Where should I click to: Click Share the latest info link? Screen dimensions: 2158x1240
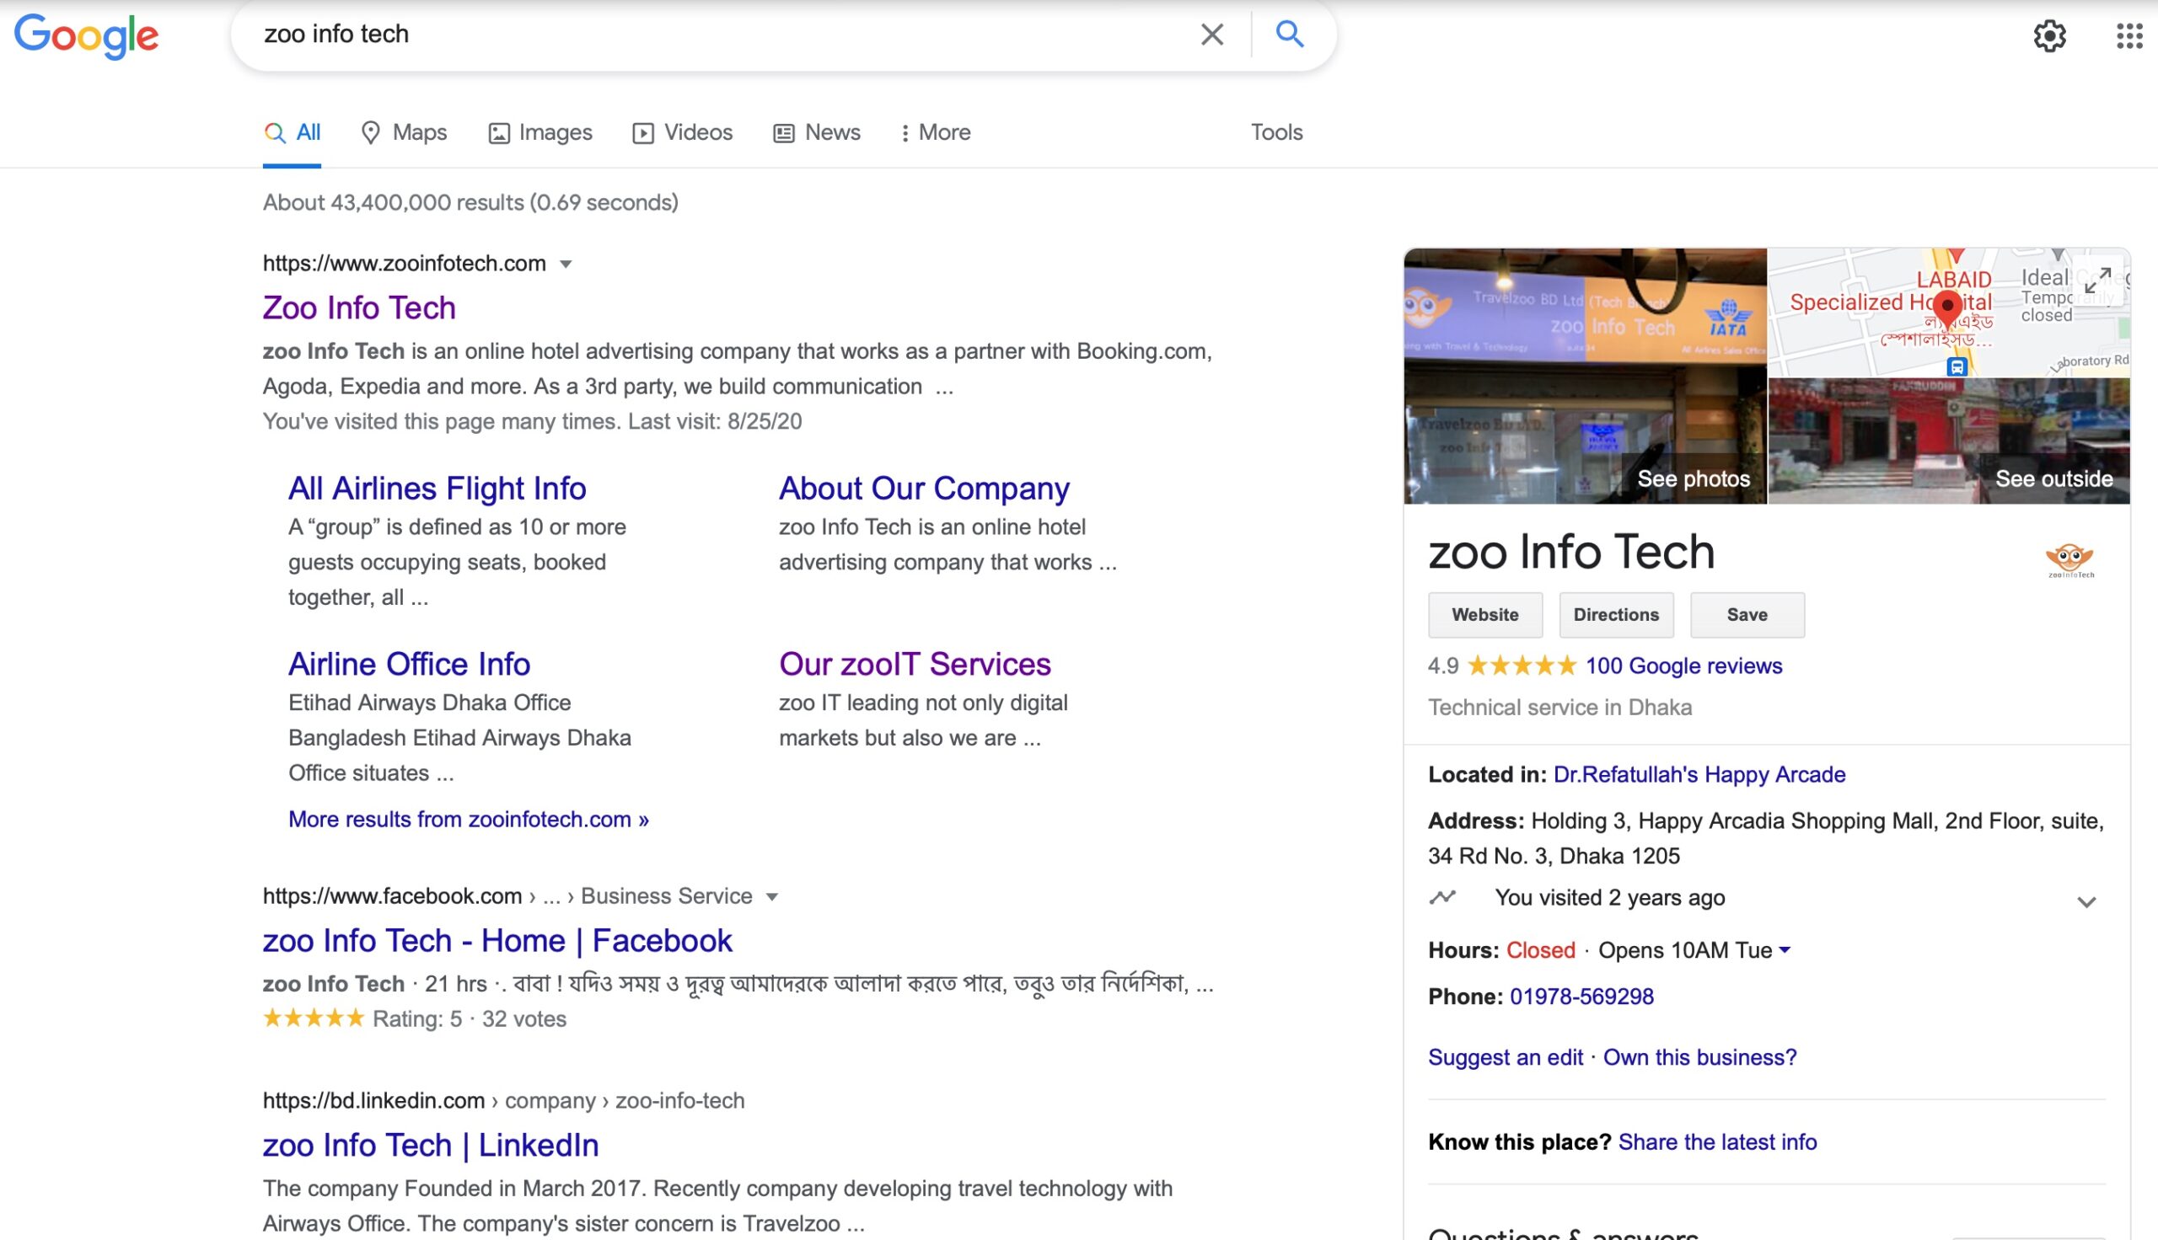click(x=1717, y=1142)
